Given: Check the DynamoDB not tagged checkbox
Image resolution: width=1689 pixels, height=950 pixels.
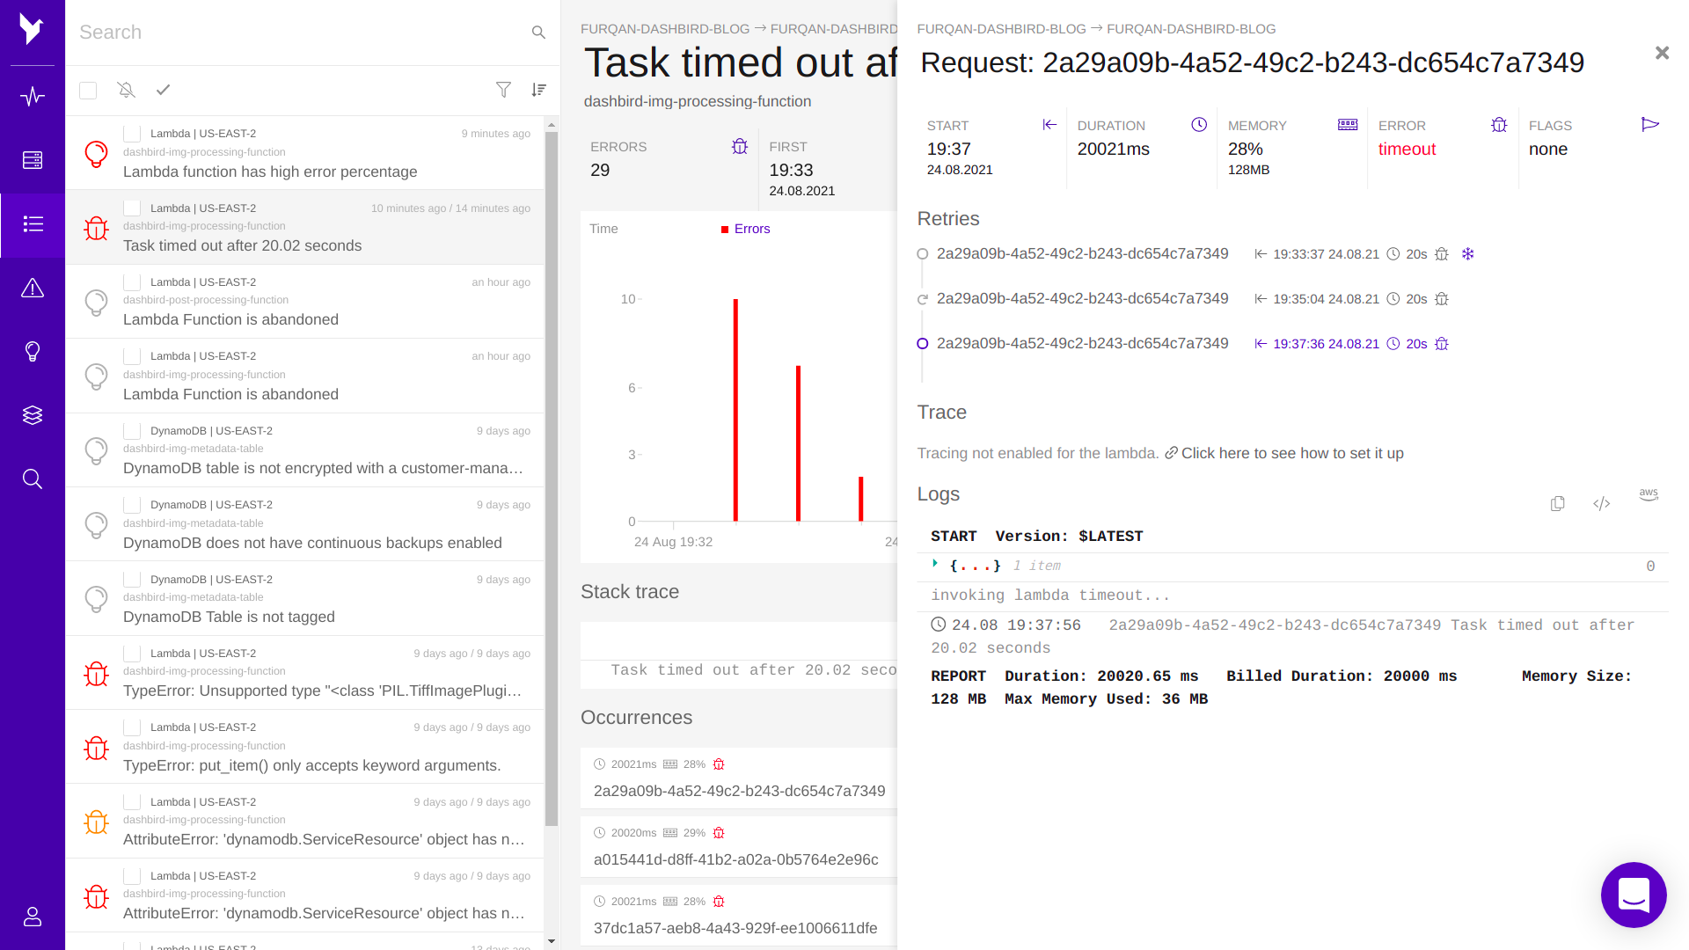Looking at the screenshot, I should click(132, 580).
